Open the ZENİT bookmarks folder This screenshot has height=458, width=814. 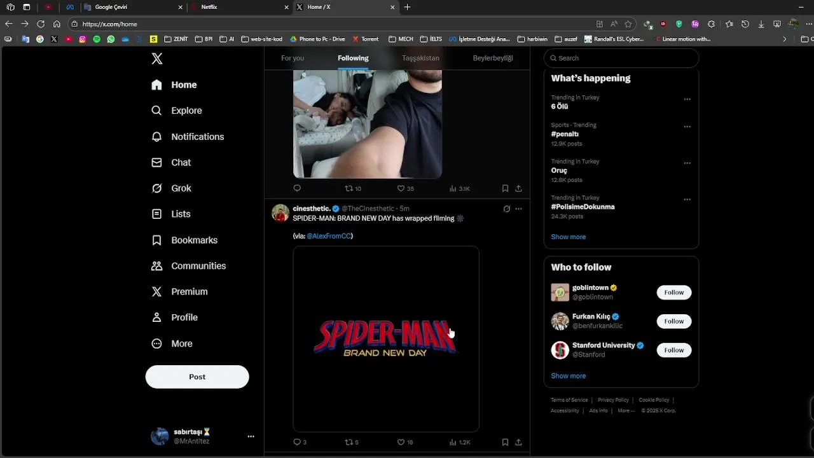coord(176,39)
